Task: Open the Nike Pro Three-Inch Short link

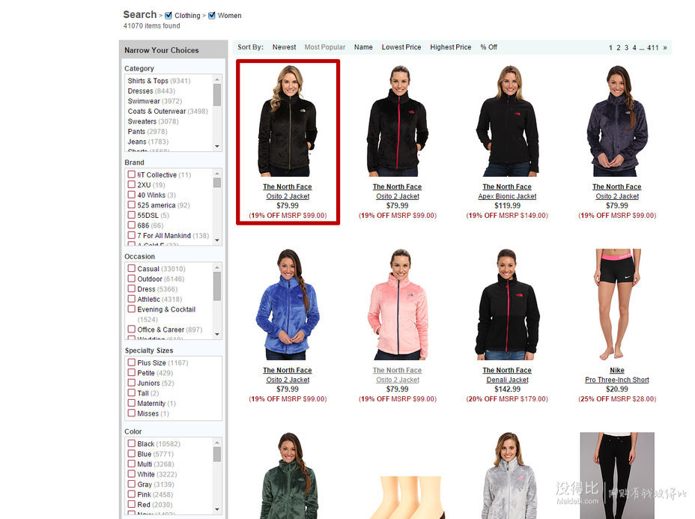Action: point(617,380)
